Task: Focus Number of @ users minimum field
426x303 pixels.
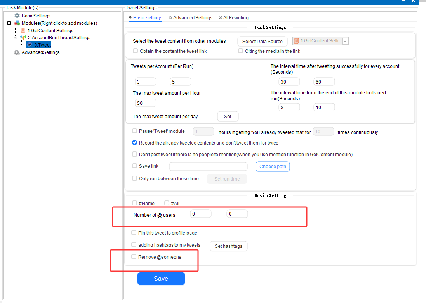Action: pyautogui.click(x=201, y=214)
